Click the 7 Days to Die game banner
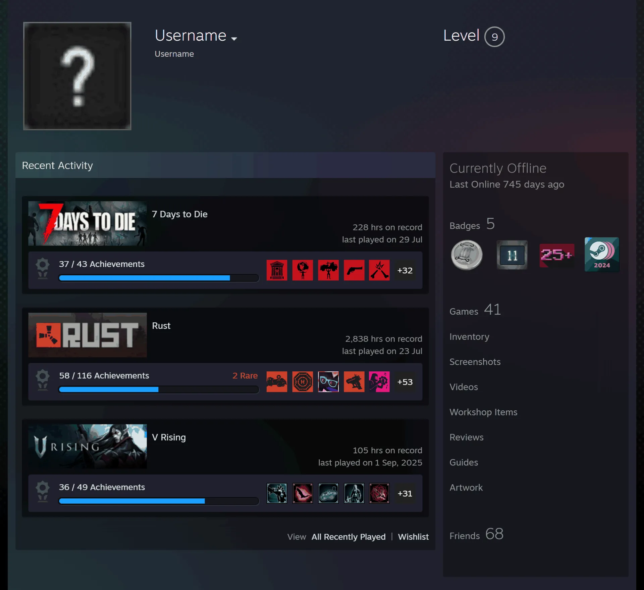 coord(88,223)
